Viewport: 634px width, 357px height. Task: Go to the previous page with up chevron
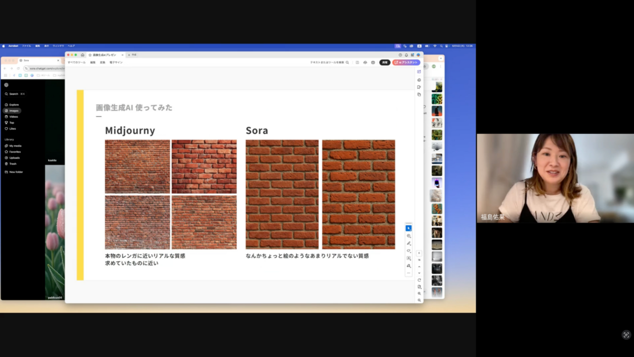click(419, 267)
